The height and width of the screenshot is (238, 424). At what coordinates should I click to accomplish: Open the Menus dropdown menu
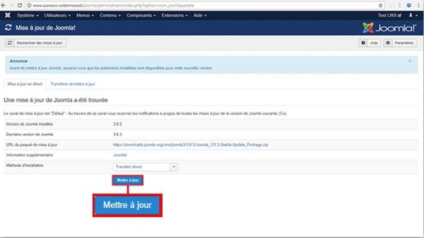pyautogui.click(x=85, y=15)
